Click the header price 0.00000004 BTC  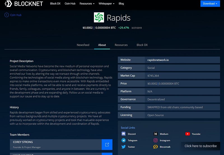(106, 28)
